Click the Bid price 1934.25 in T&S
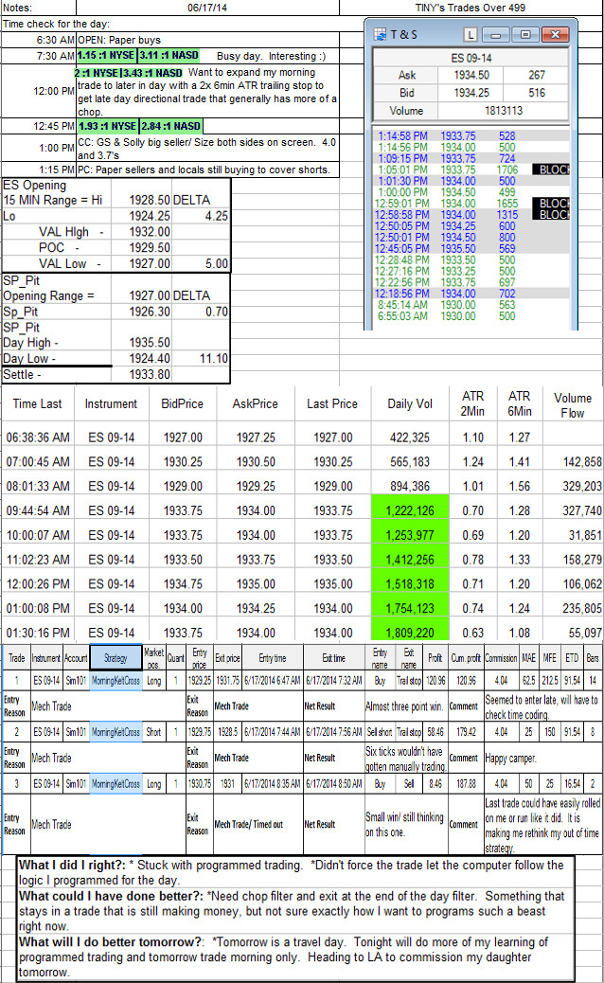Image resolution: width=604 pixels, height=983 pixels. (x=471, y=93)
